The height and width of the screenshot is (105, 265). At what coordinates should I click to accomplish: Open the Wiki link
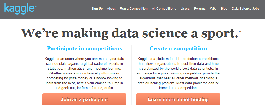coord(213,9)
